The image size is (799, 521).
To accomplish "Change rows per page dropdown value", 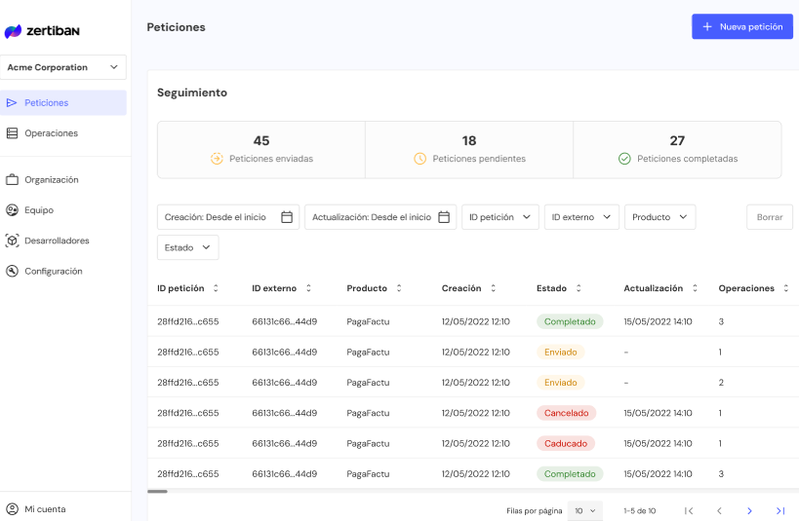I will [x=585, y=510].
